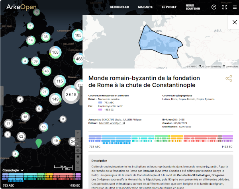Open the 62 sites cluster
This screenshot has width=239, height=189.
(x=21, y=136)
